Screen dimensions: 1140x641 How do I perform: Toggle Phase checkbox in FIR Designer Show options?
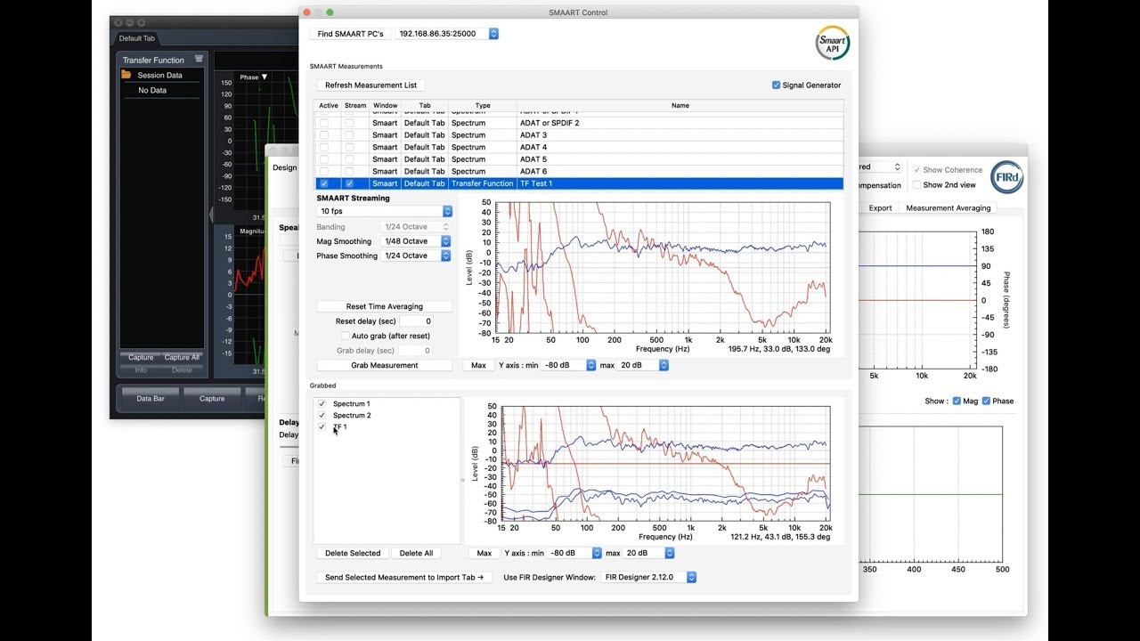pyautogui.click(x=986, y=401)
